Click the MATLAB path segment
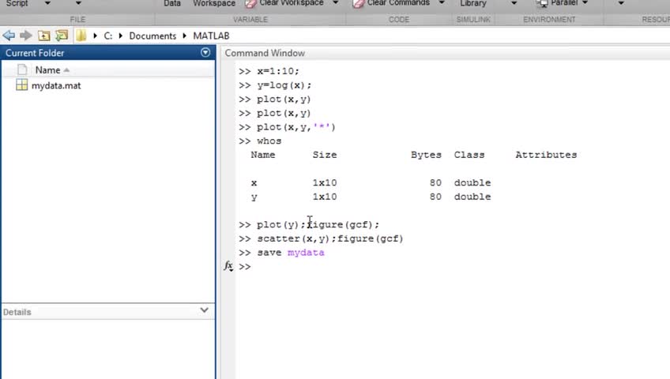Viewport: 670px width, 379px height. click(211, 36)
